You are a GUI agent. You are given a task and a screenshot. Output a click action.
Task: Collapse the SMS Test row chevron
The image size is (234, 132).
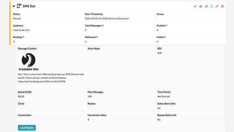point(14,6)
